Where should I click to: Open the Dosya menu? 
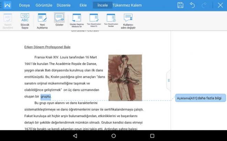pyautogui.click(x=24, y=5)
